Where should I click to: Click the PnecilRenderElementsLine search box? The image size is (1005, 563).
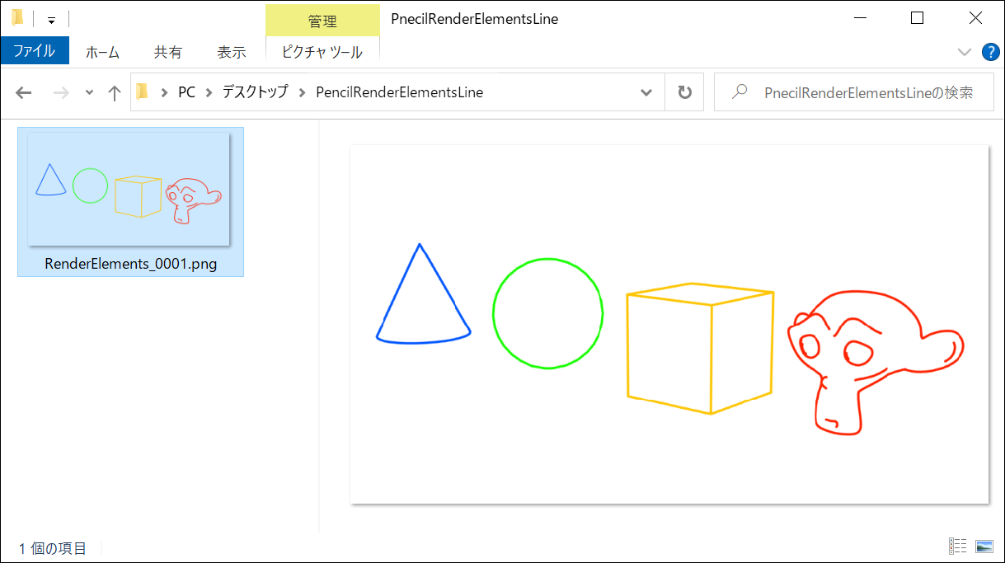pos(857,92)
